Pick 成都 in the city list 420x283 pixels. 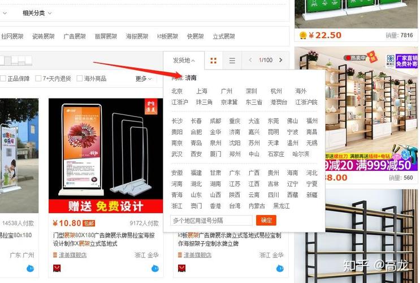(215, 121)
